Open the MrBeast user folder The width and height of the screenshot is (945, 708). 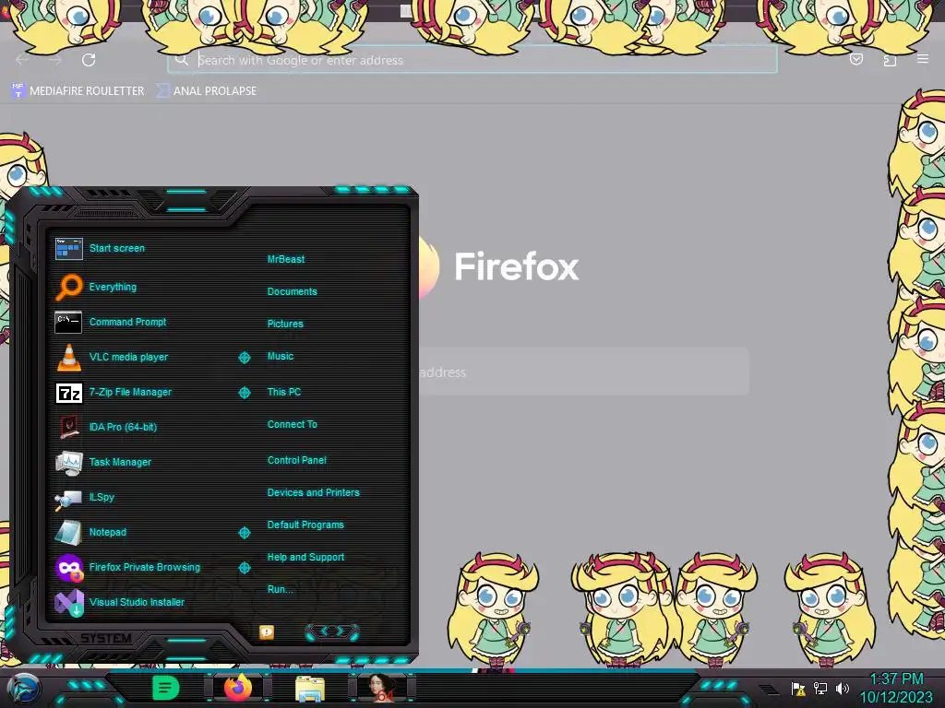pos(286,259)
